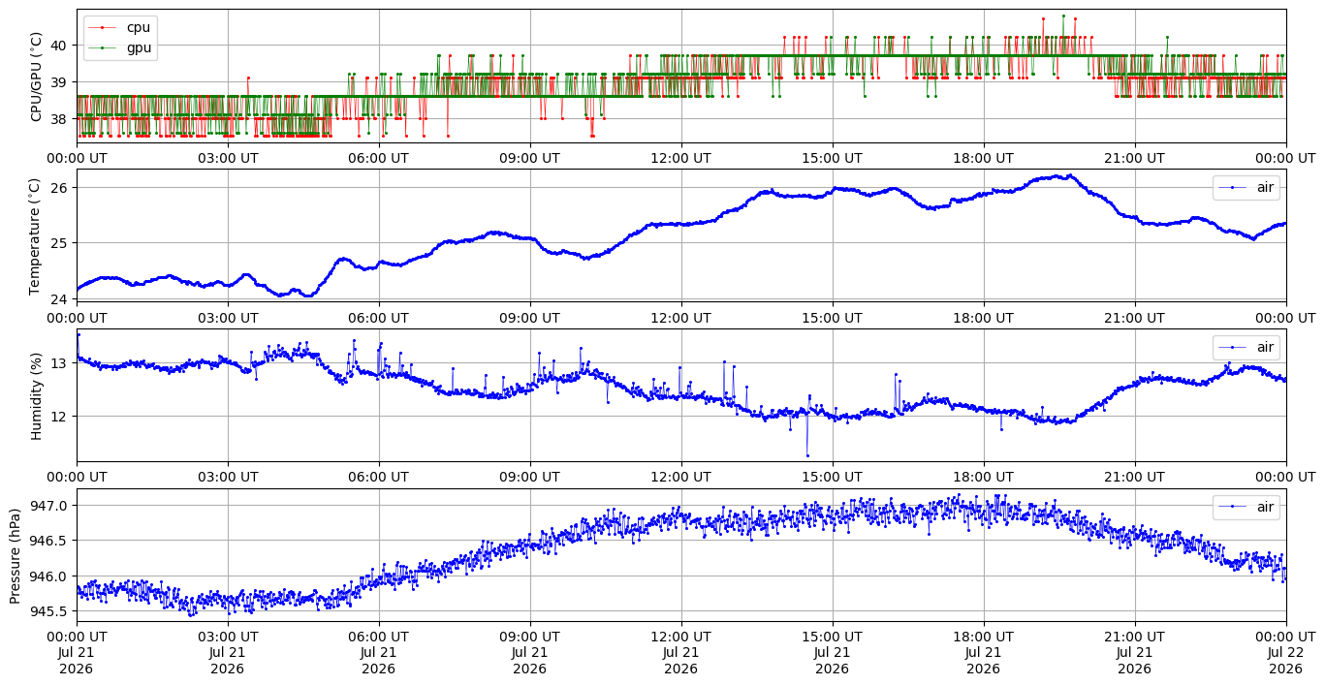
Task: Click the 00:00 UT Jul 22 2026 tick label
Action: tap(1286, 653)
